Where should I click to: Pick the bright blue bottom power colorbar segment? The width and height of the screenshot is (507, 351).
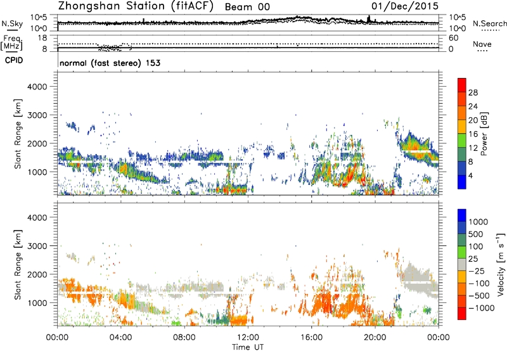click(462, 182)
